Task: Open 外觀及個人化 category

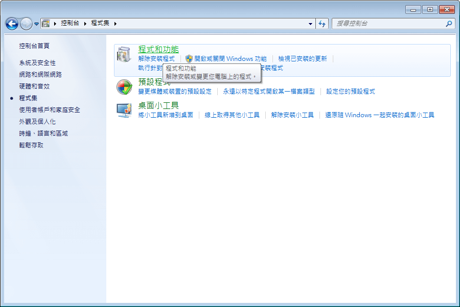Action: click(x=37, y=121)
